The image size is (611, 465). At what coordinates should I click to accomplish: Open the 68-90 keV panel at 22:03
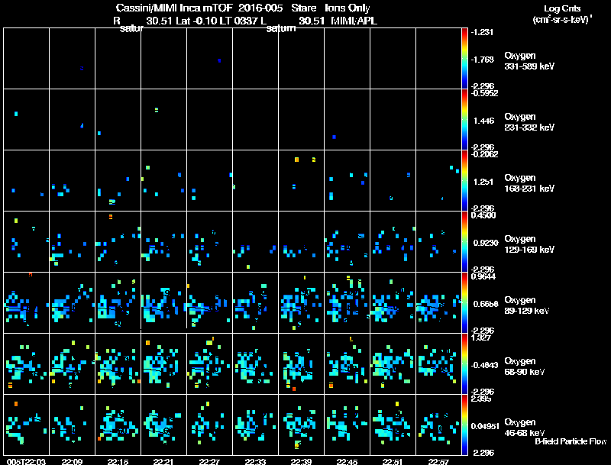tap(27, 363)
